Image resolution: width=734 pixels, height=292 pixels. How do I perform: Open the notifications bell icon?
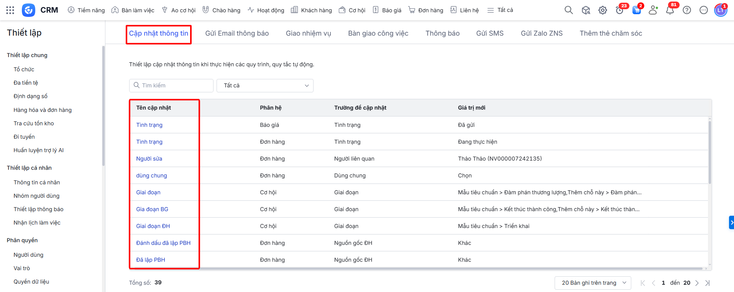(670, 10)
